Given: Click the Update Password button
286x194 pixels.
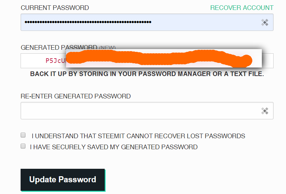Looking at the screenshot, I should tap(62, 179).
